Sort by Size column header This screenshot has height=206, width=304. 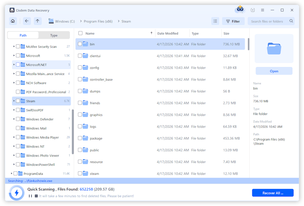[x=226, y=33]
